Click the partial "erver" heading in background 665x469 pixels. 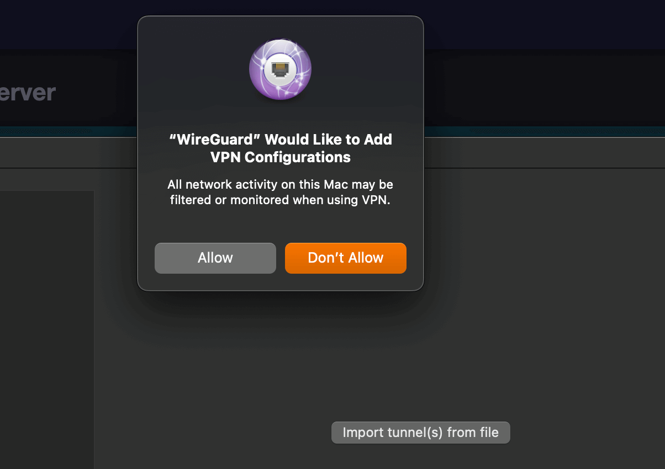click(x=28, y=93)
